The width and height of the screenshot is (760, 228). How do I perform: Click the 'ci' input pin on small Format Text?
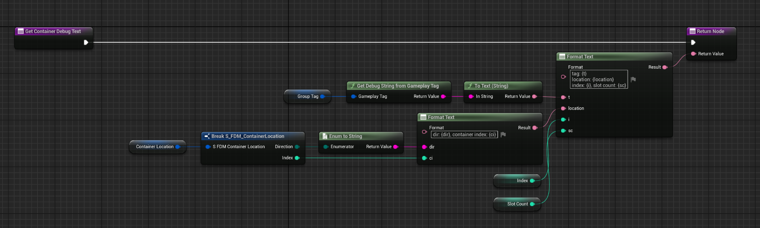pos(425,158)
